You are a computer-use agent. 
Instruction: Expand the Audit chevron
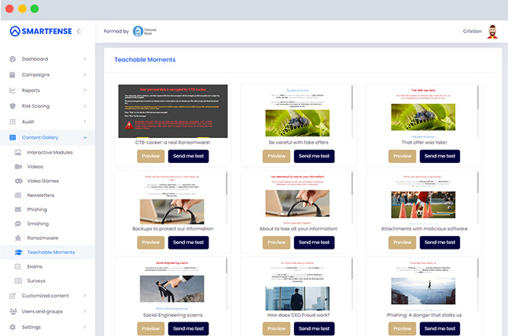tap(85, 122)
